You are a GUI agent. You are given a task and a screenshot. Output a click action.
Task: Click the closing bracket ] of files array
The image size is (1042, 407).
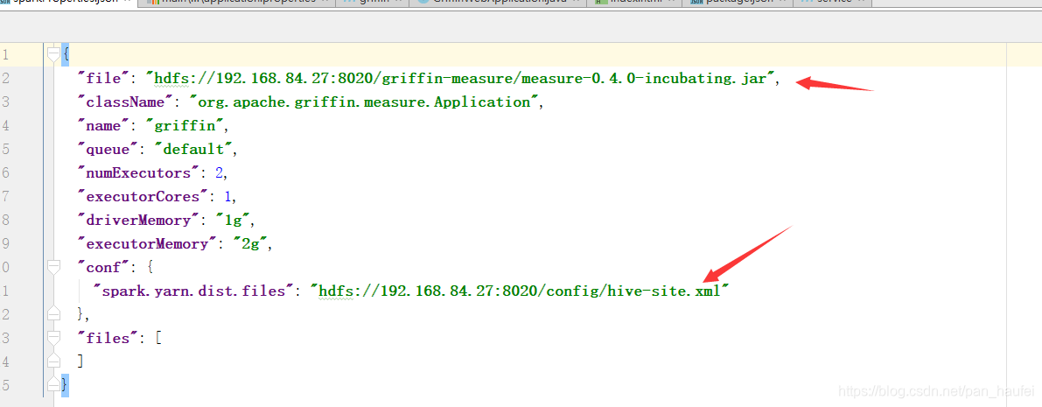coord(81,361)
